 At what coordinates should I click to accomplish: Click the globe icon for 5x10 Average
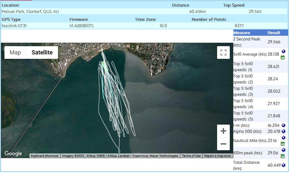(x=283, y=51)
